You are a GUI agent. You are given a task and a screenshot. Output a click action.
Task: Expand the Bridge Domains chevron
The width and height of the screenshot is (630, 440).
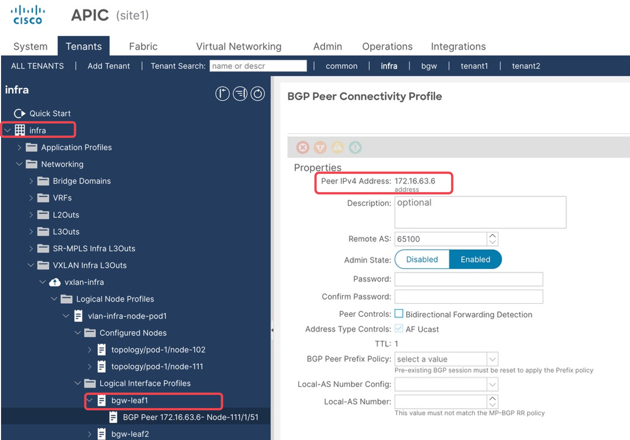(31, 181)
